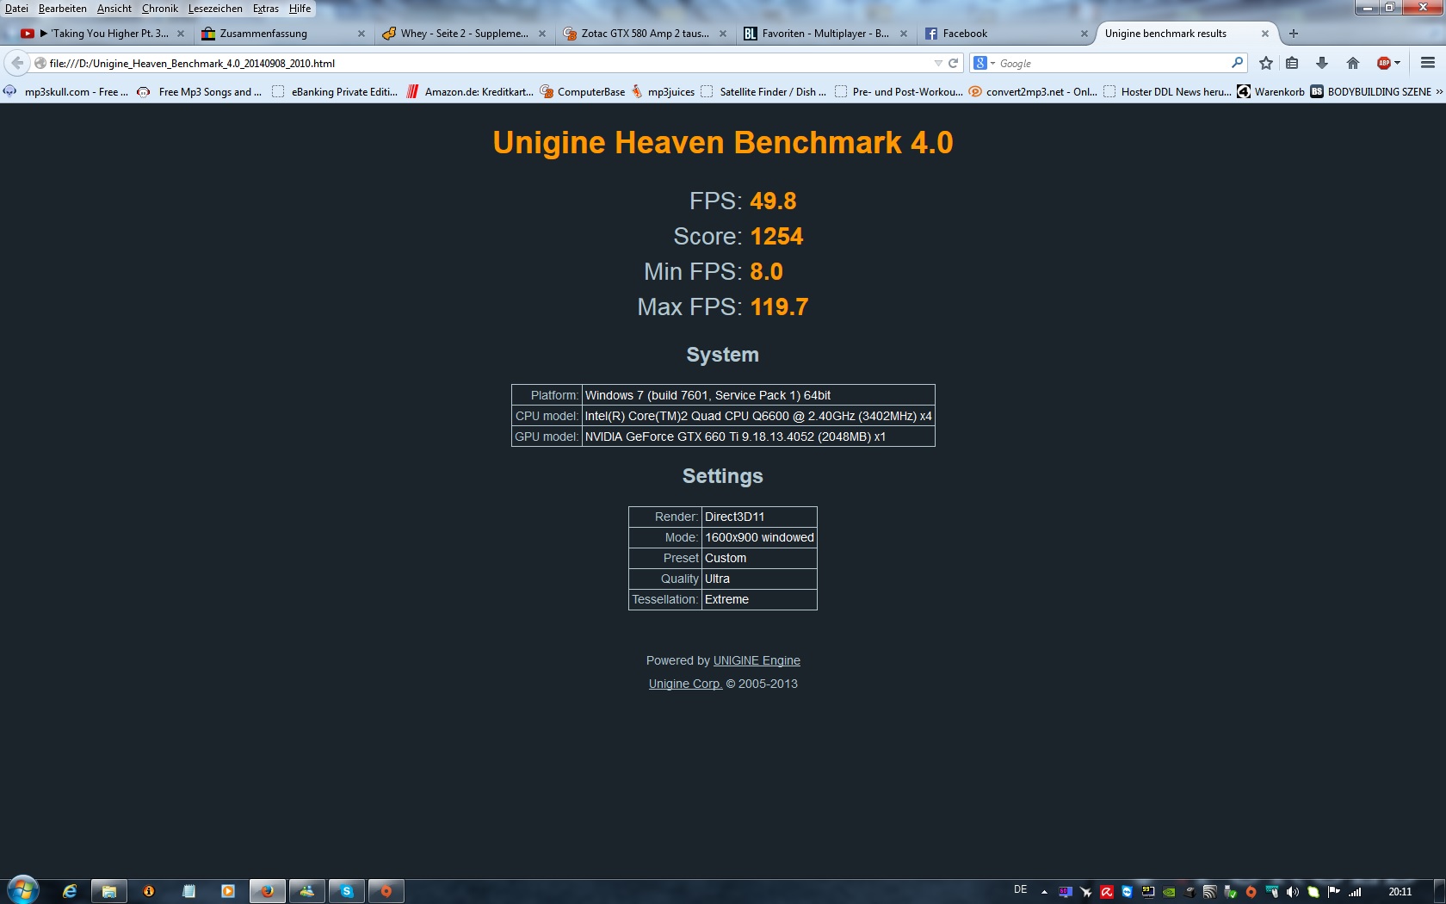Viewport: 1446px width, 904px height.
Task: Open the Windows Media Player taskbar icon
Action: click(227, 891)
